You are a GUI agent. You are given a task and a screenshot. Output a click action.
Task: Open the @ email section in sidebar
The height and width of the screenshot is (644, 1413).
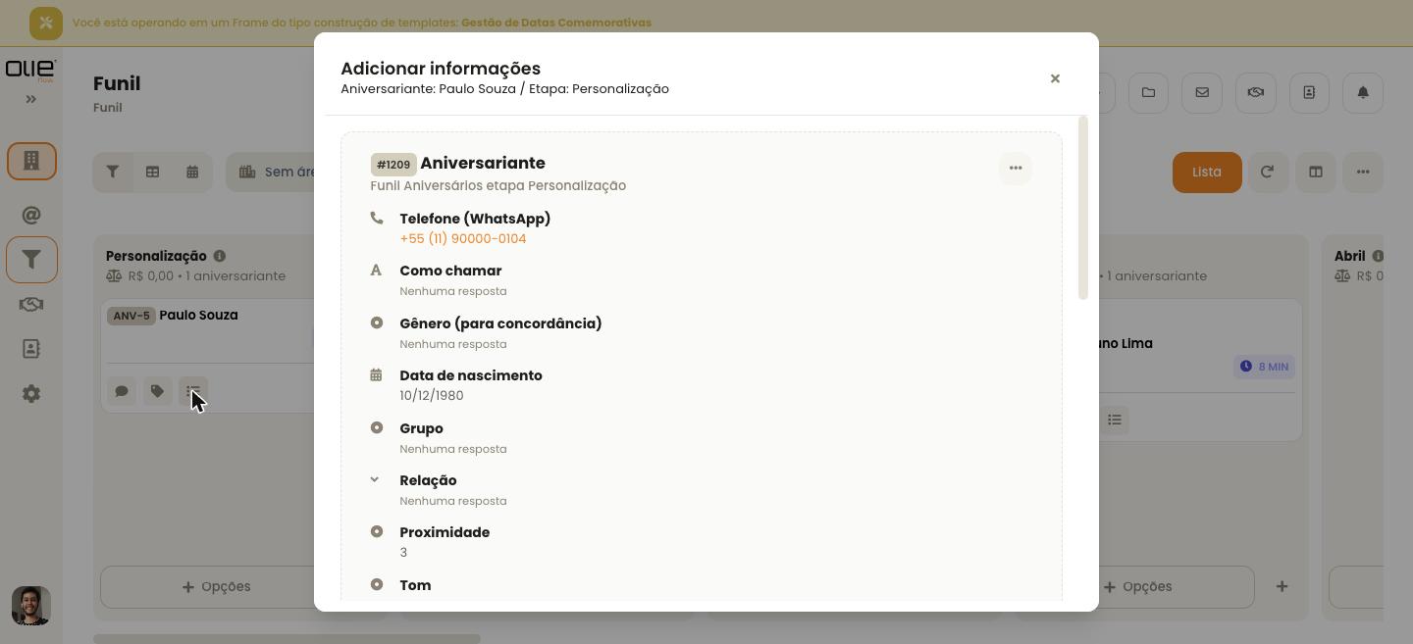click(x=31, y=215)
